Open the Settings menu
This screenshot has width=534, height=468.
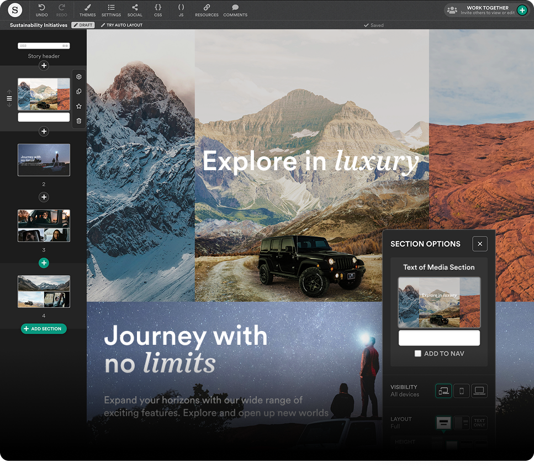point(111,8)
